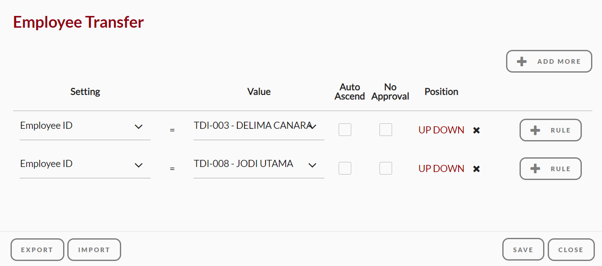Check No Approval for the DELIMA CANARA row
Viewport: 602px width, 266px height.
[386, 130]
